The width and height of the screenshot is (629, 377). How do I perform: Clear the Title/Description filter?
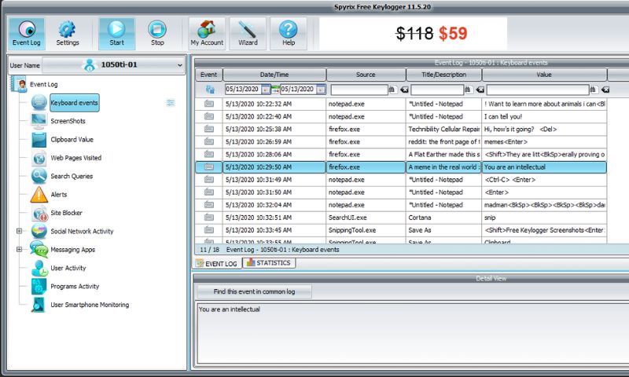[480, 90]
